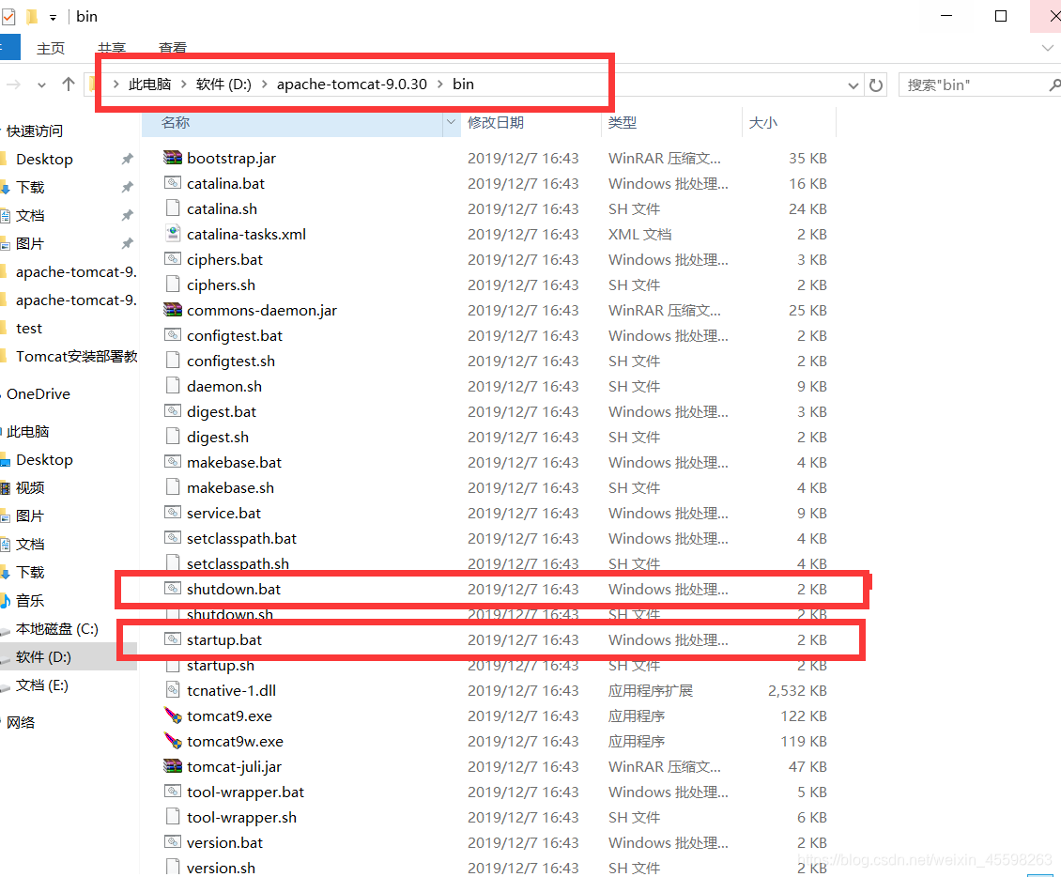
Task: Select 本地磁盘 (C:) in navigation pane
Action: pos(57,629)
